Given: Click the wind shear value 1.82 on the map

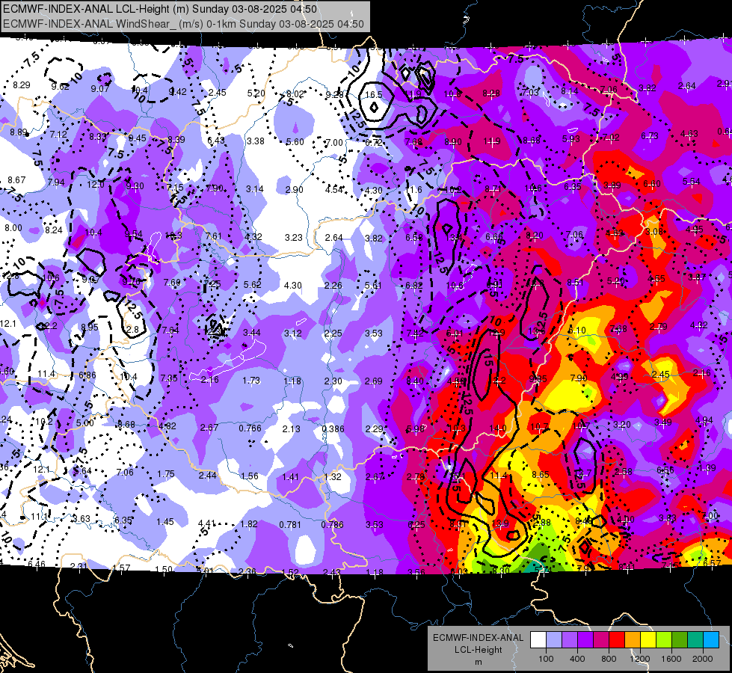Looking at the screenshot, I should pyautogui.click(x=249, y=524).
